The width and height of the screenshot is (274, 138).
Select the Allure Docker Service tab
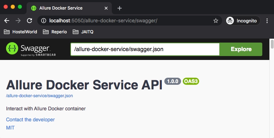pyautogui.click(x=69, y=8)
